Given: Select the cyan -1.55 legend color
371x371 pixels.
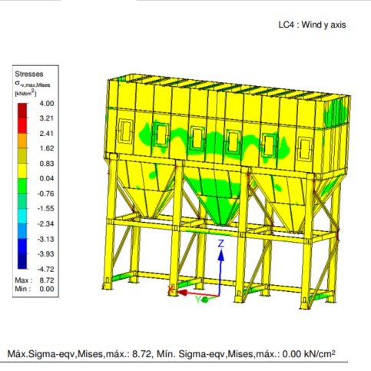Looking at the screenshot, I should pos(22,216).
